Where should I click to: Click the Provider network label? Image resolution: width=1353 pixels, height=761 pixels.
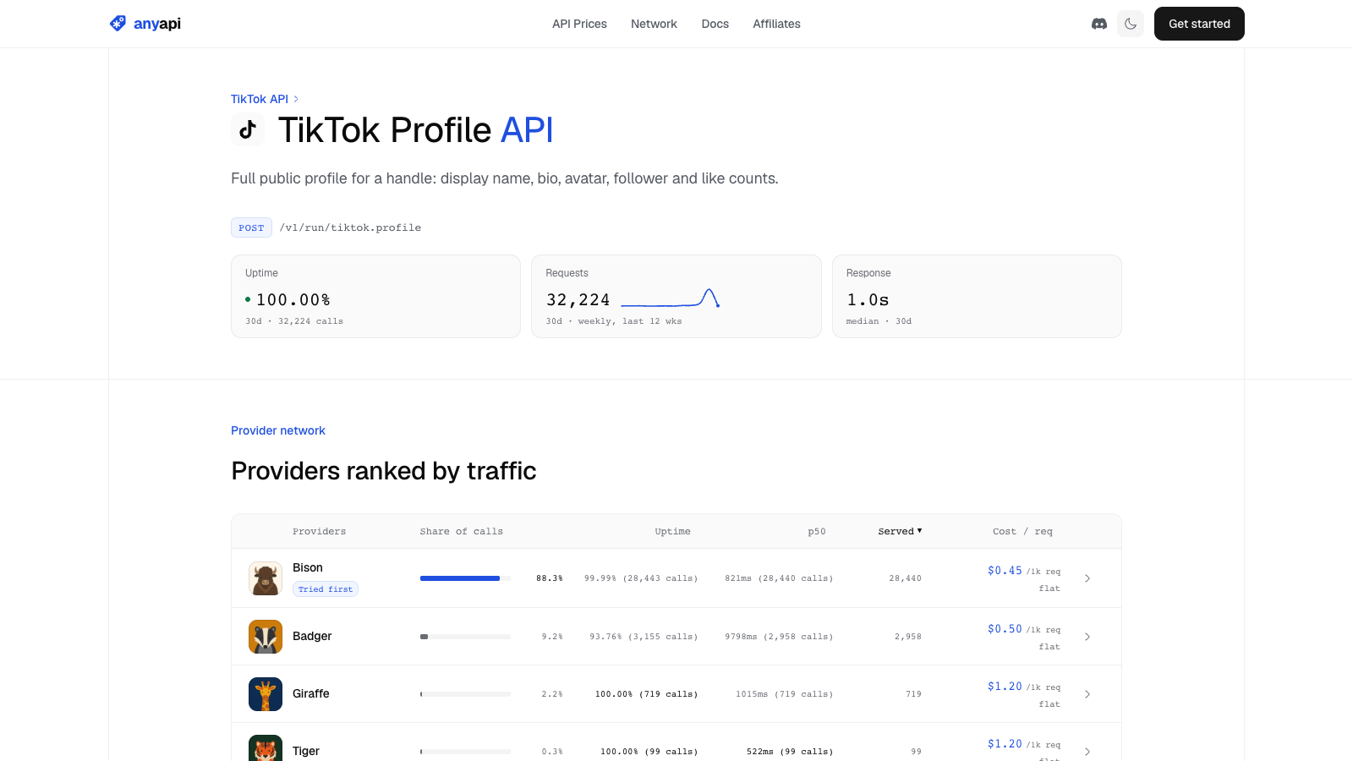point(278,430)
